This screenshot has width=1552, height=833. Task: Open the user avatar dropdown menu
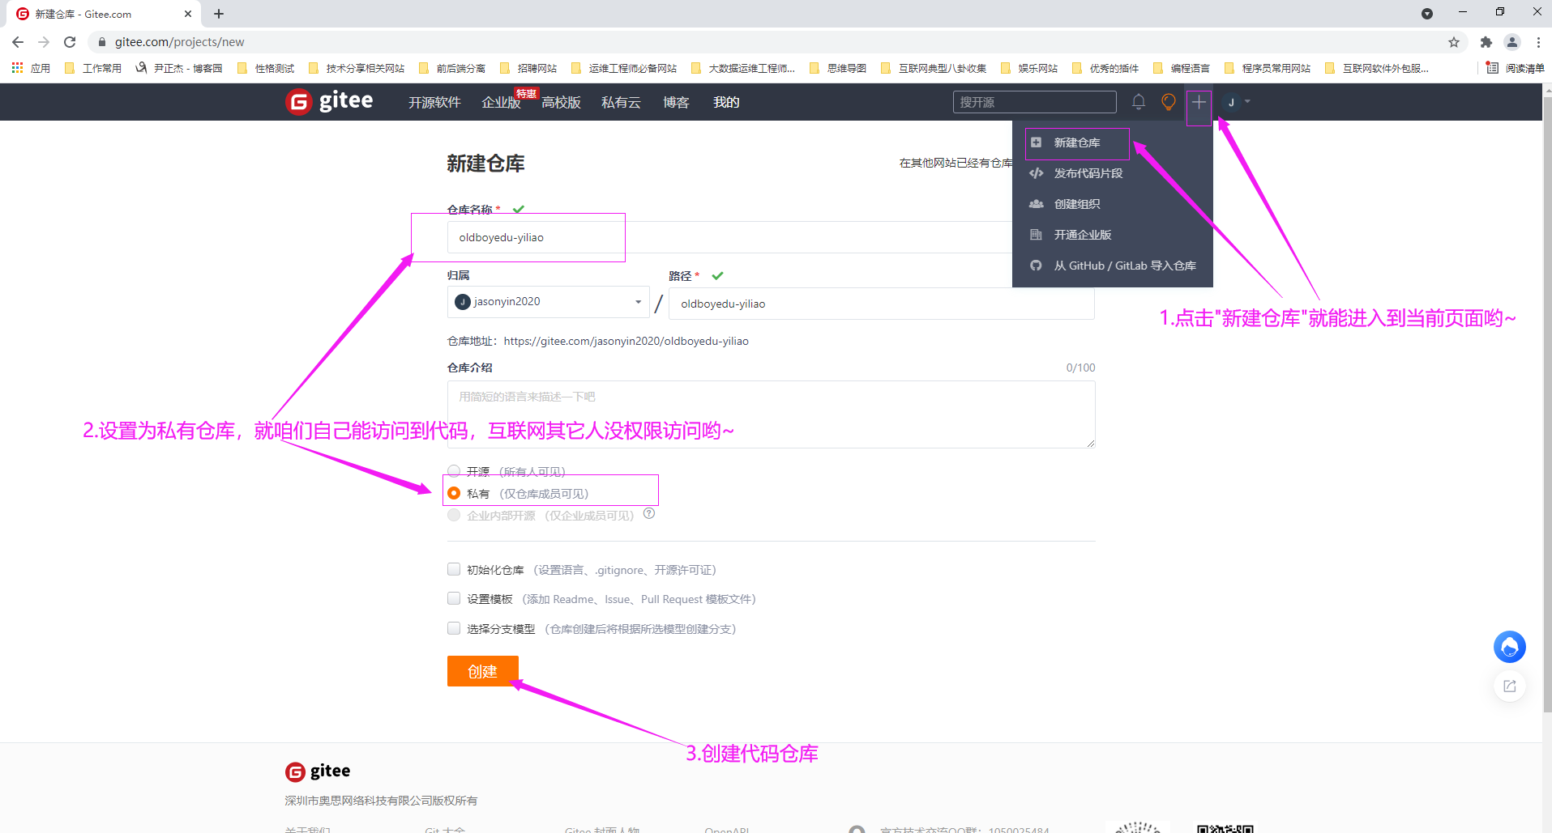(1238, 102)
